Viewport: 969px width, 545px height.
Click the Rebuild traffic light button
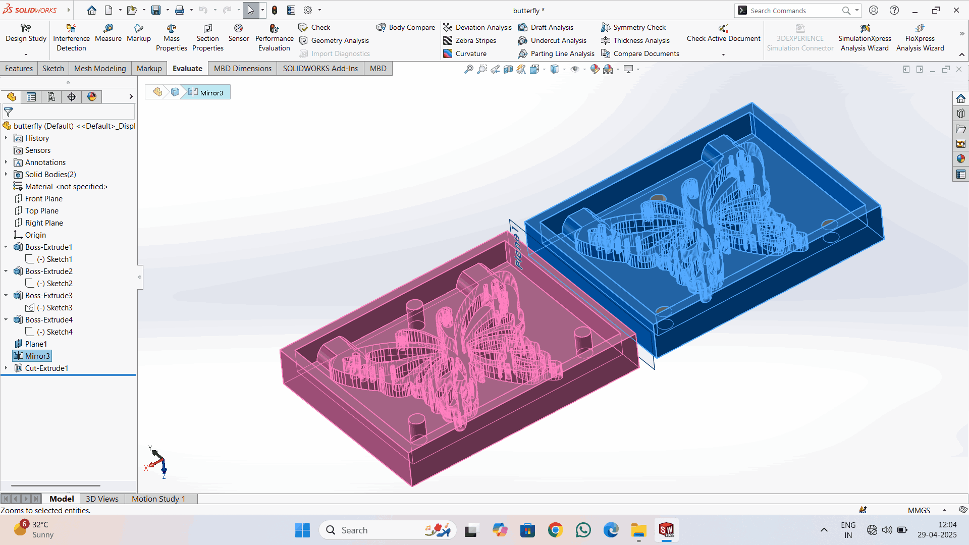[x=275, y=10]
